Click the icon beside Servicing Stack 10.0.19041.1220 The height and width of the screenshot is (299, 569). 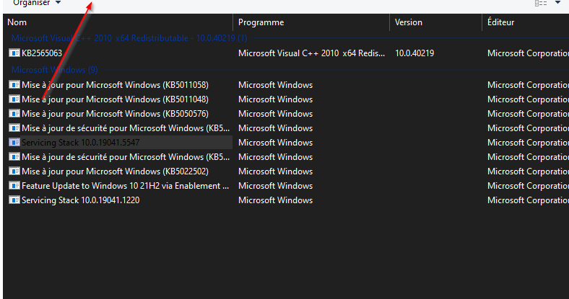click(14, 200)
